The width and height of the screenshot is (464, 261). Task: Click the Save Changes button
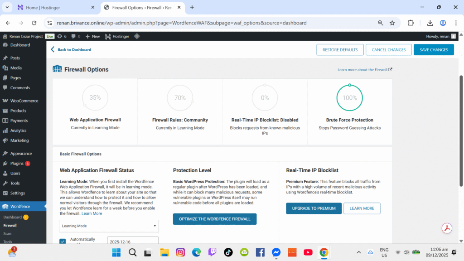(433, 50)
